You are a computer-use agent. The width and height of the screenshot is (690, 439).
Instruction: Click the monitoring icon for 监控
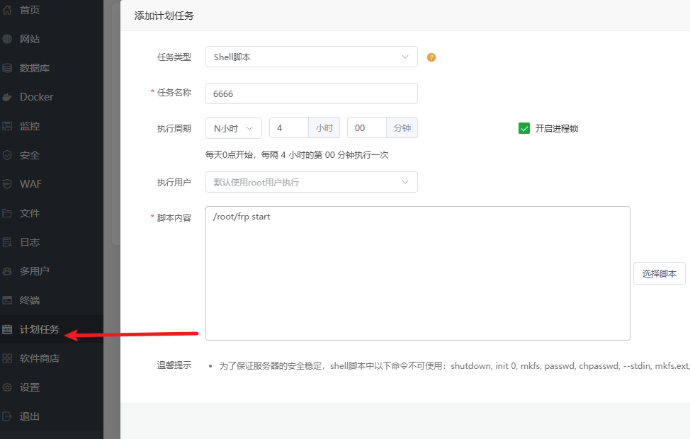click(x=8, y=126)
